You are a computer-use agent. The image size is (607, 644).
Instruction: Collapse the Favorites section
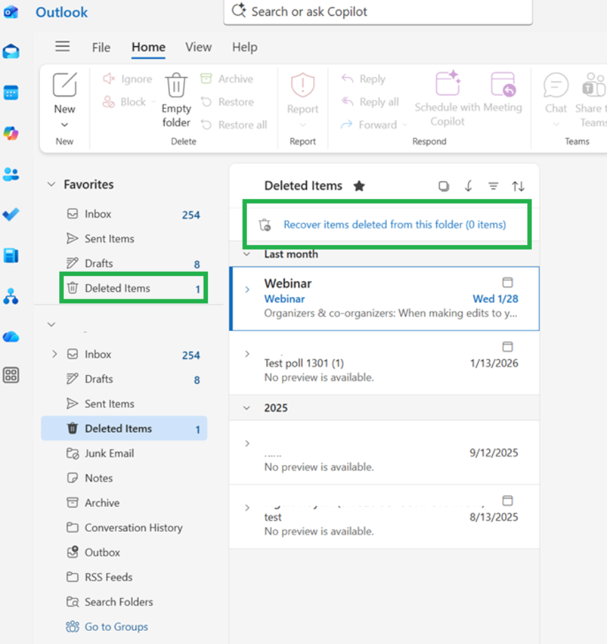(52, 184)
